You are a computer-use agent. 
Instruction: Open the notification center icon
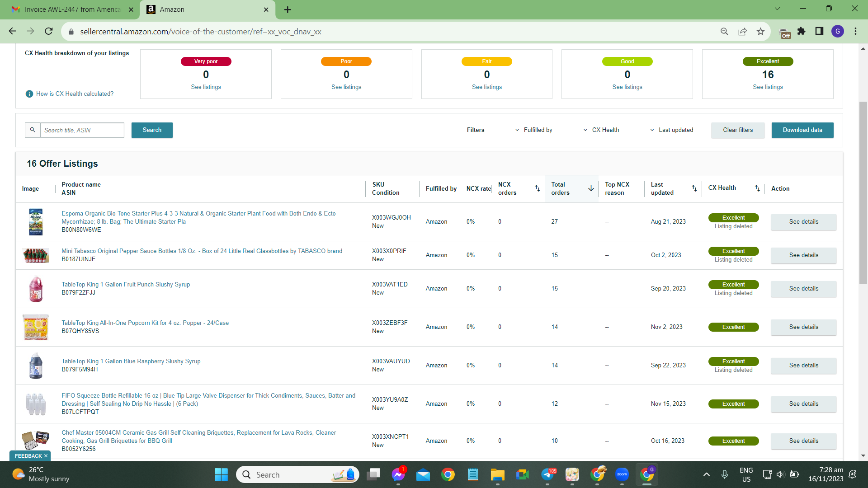pyautogui.click(x=853, y=474)
